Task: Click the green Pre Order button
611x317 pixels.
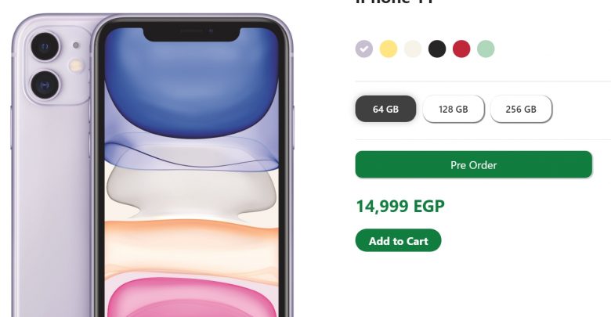Action: [473, 164]
